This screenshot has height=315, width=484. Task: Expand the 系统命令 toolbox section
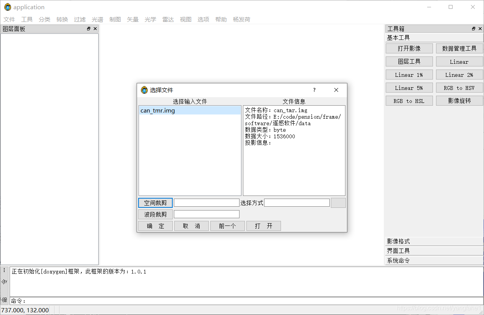coord(434,260)
